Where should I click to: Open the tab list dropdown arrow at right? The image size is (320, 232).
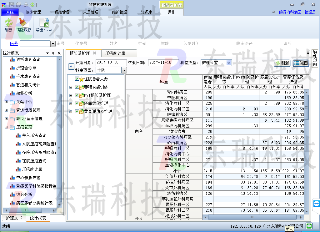(308, 53)
